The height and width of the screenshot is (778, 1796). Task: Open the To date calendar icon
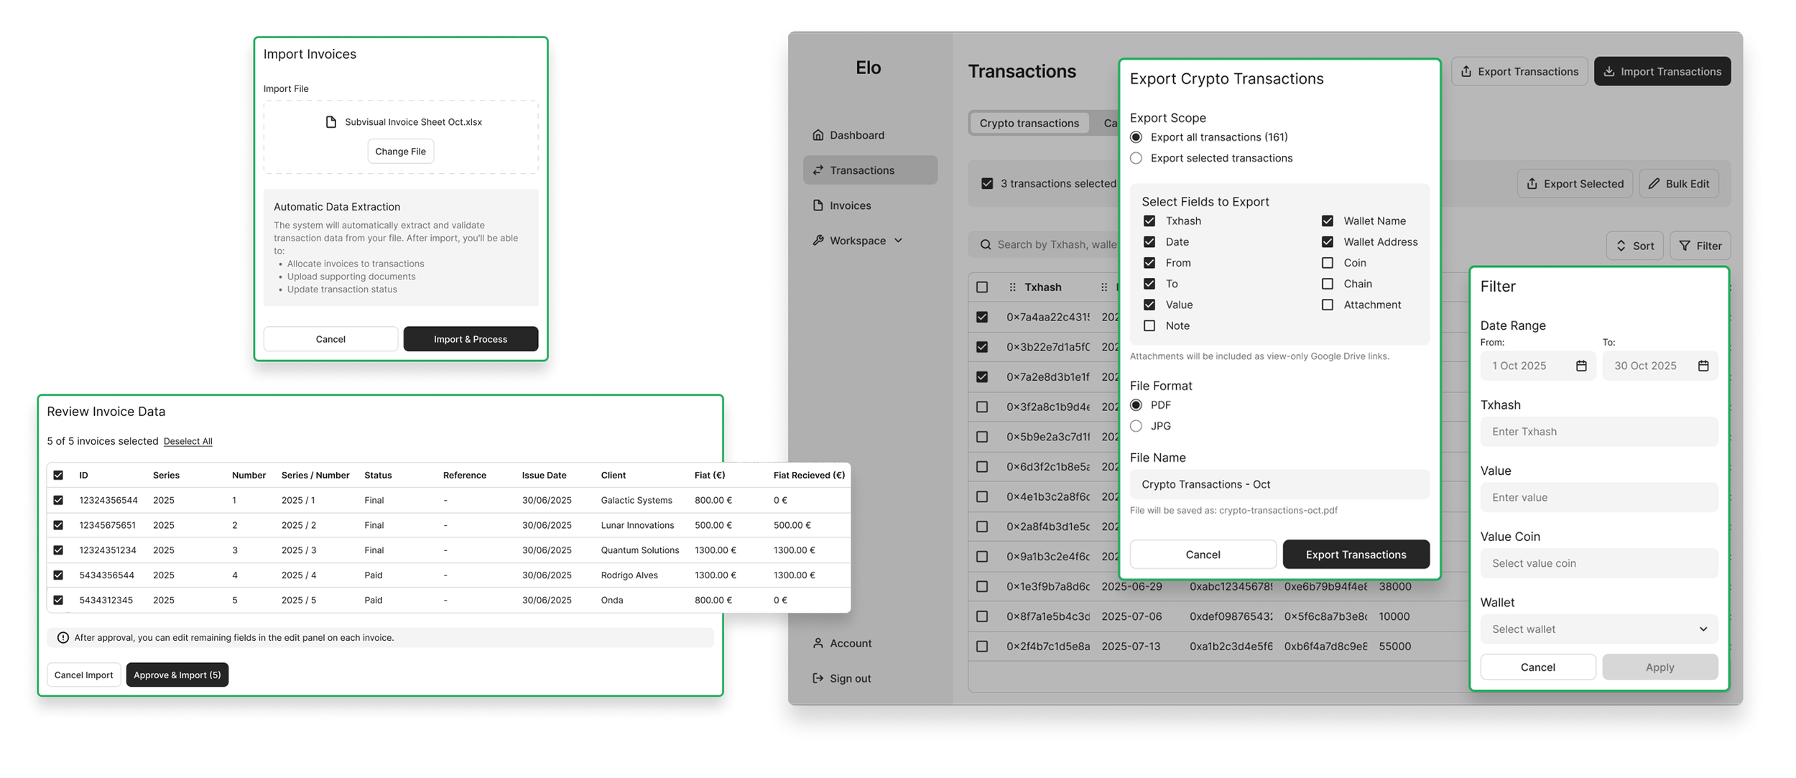[x=1703, y=366]
